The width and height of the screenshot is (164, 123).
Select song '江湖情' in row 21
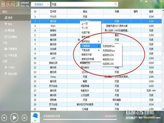85,109
